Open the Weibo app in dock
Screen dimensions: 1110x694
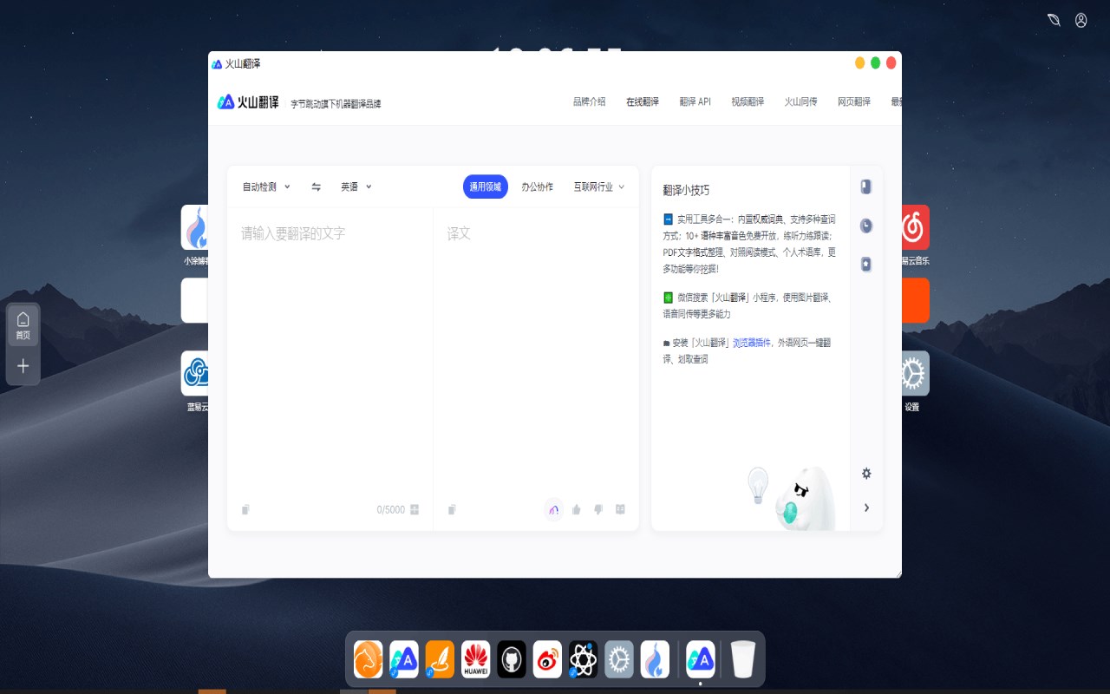[x=547, y=659]
